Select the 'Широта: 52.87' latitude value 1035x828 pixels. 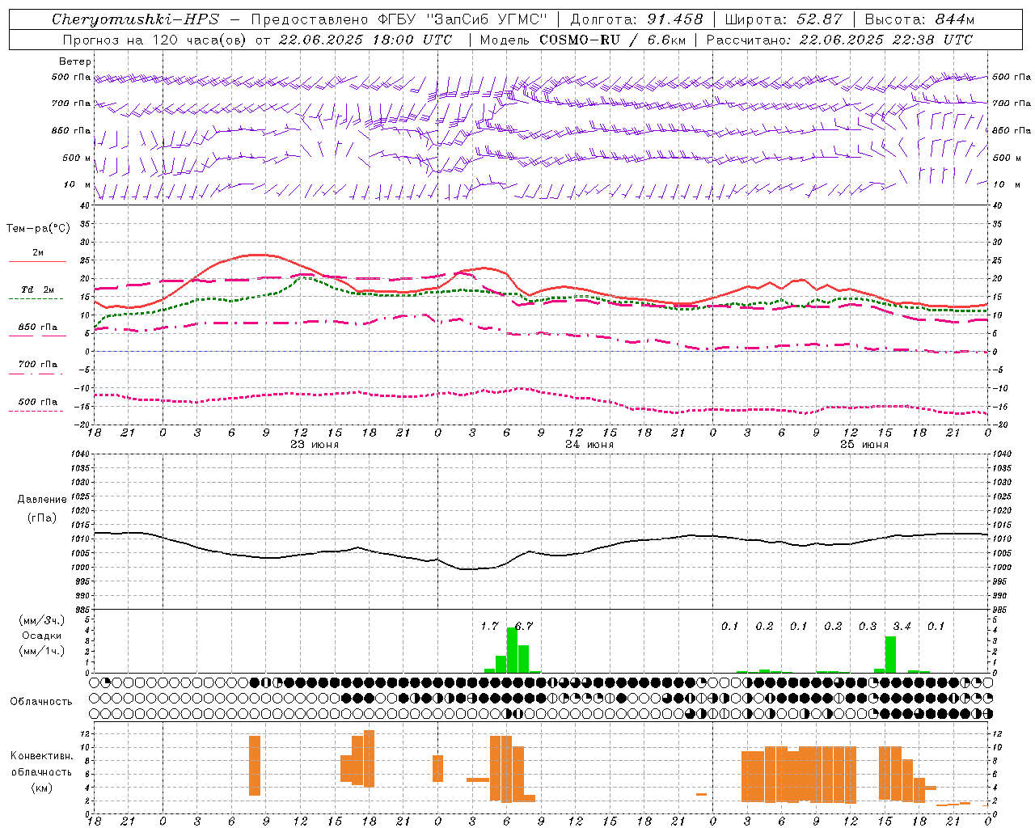(784, 19)
